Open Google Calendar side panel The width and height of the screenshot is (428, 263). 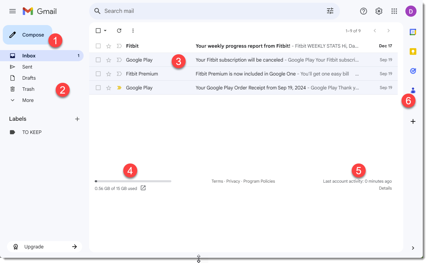(413, 32)
